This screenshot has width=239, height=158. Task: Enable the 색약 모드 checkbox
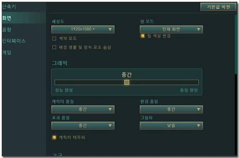[54, 39]
